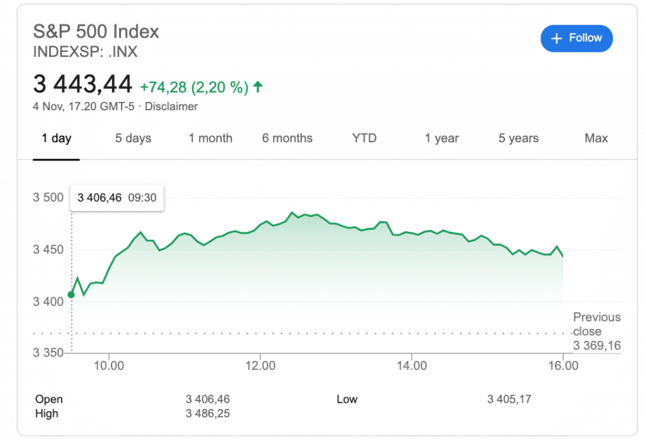Click the green up arrow icon
Viewport: 645px width, 441px height.
[258, 88]
